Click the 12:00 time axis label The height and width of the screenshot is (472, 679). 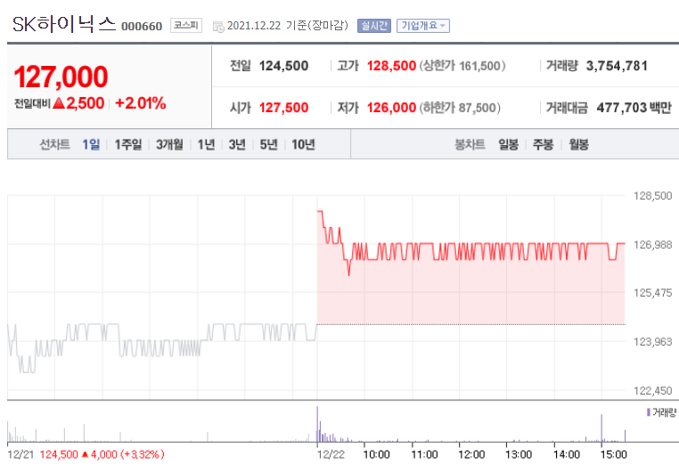[x=471, y=455]
